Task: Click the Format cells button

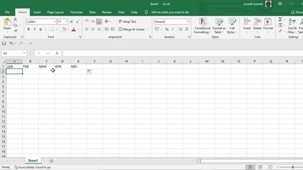Action: [x=268, y=25]
